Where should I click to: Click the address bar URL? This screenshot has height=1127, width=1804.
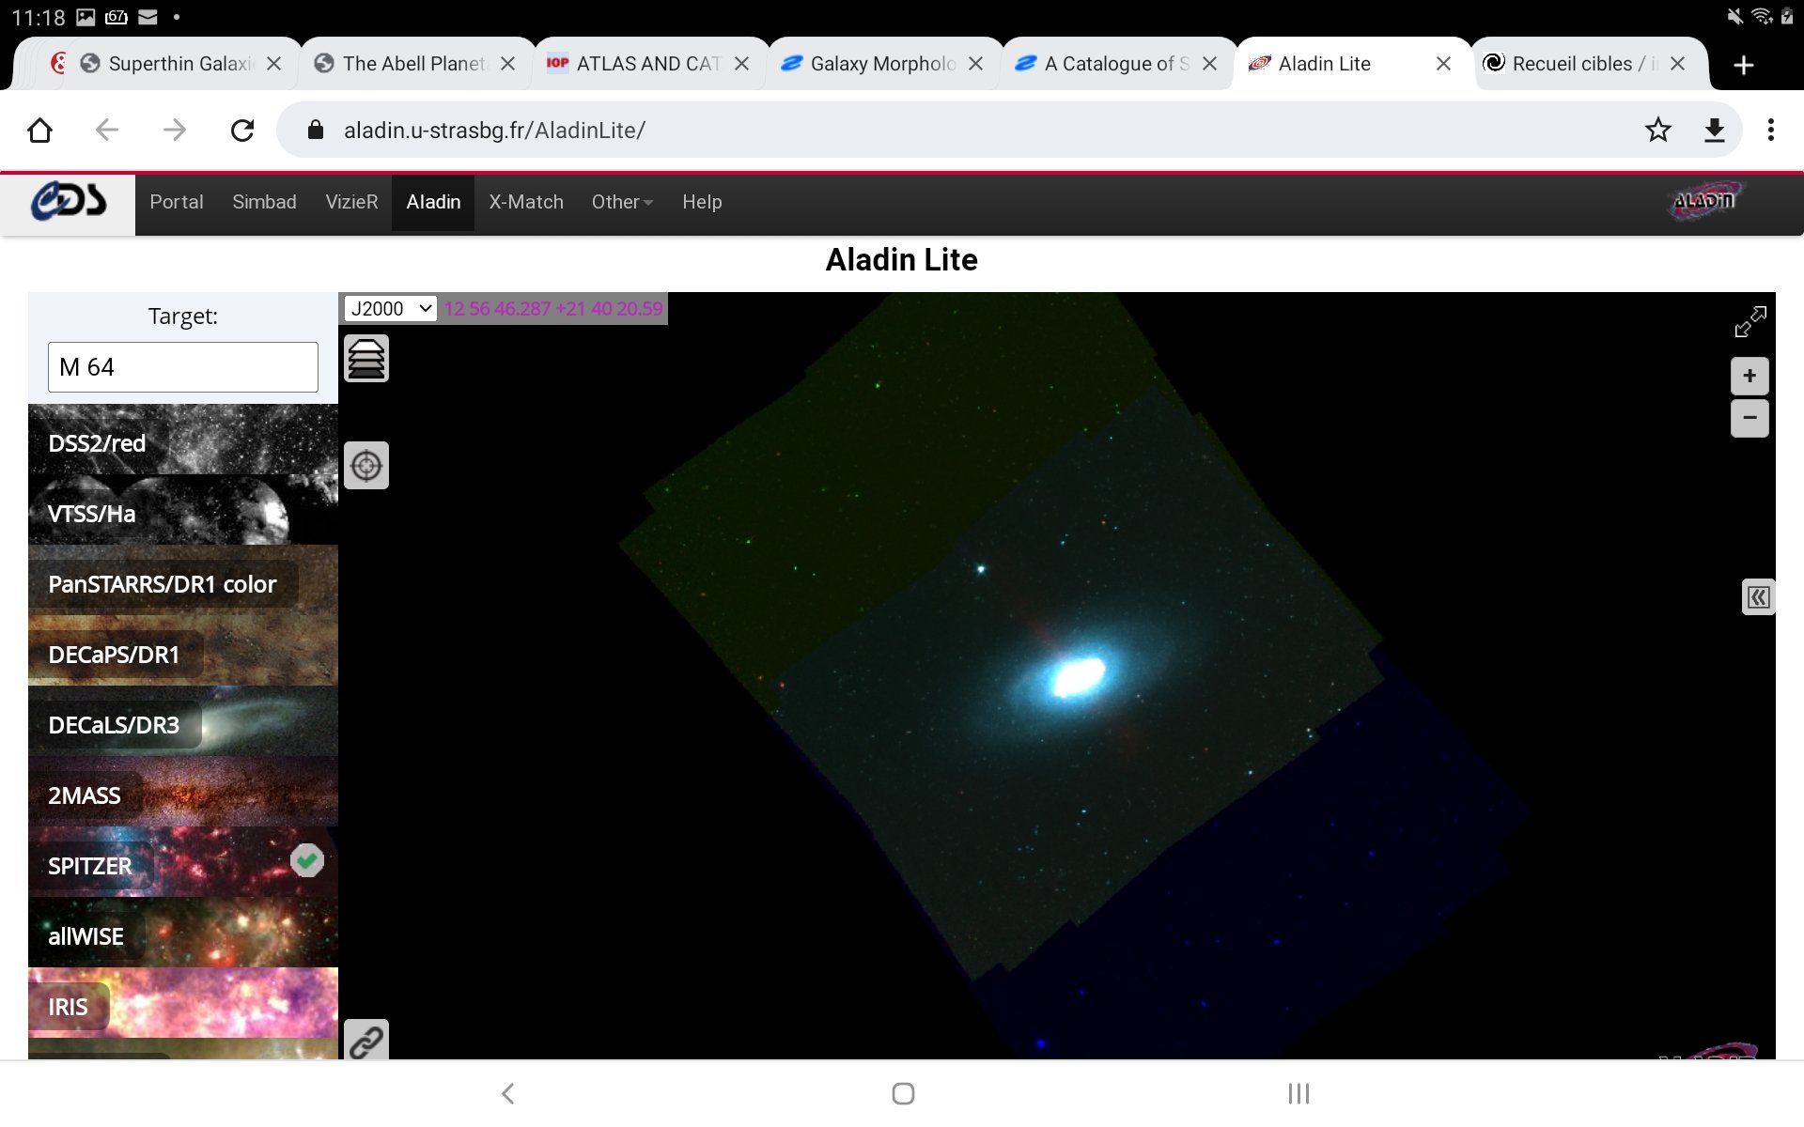pos(494,131)
